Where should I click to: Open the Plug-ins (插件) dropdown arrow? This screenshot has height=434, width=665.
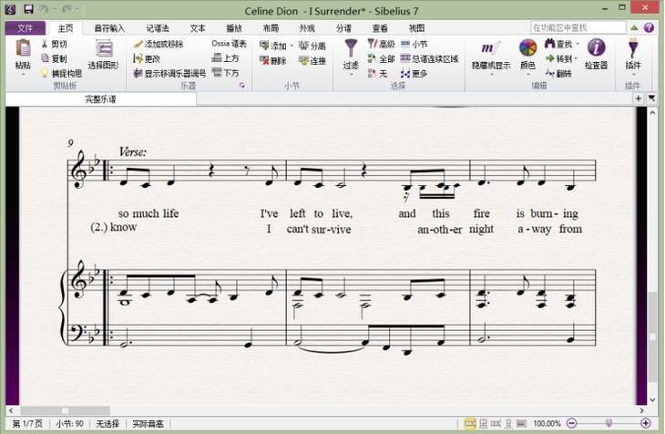click(633, 75)
